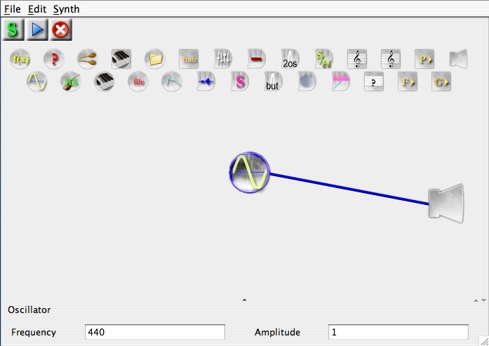Screen dimensions: 489x346
Task: Open the File menu
Action: [x=12, y=9]
